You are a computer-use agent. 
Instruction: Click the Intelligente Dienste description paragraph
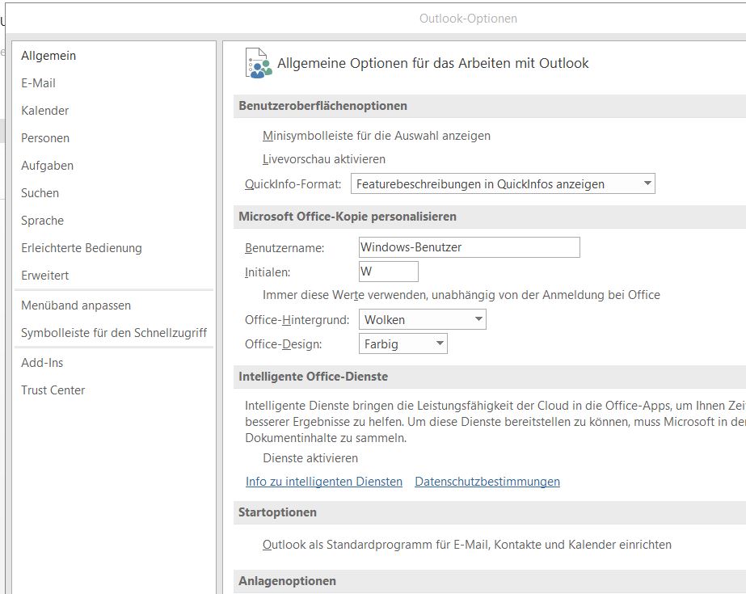pyautogui.click(x=495, y=422)
